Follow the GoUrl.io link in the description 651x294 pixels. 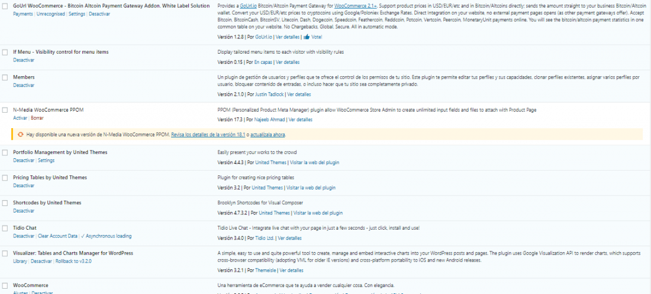point(249,6)
